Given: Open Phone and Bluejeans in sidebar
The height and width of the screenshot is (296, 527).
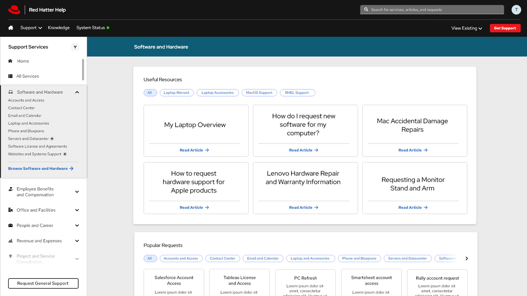Looking at the screenshot, I should point(26,131).
